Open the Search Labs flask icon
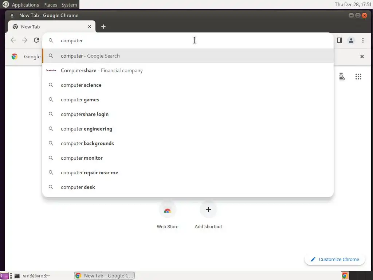This screenshot has height=280, width=373. pos(342,77)
